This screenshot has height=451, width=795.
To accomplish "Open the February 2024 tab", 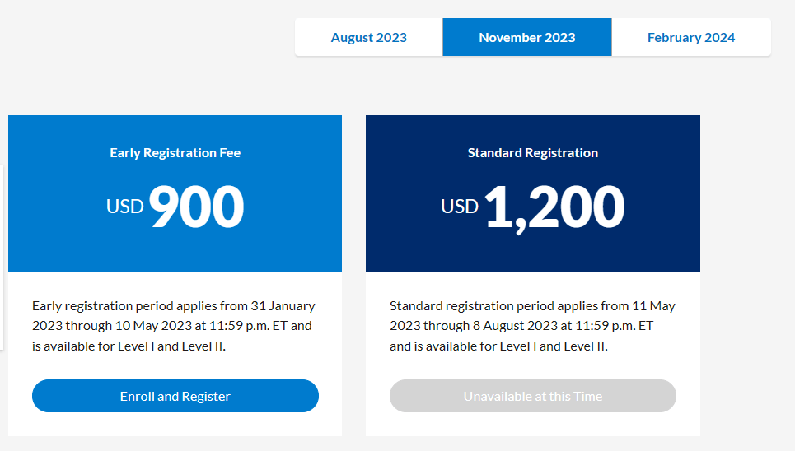I will [690, 38].
